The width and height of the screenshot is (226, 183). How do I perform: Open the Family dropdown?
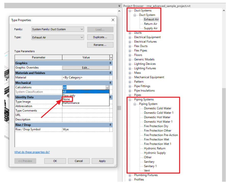click(58, 29)
